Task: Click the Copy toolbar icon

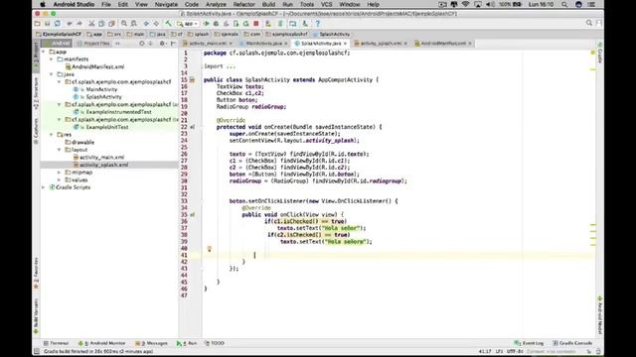Action: [x=101, y=24]
